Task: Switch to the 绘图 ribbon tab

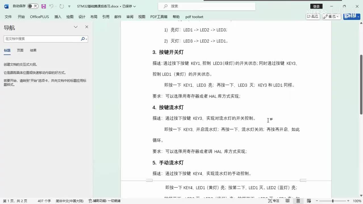Action: click(x=70, y=17)
